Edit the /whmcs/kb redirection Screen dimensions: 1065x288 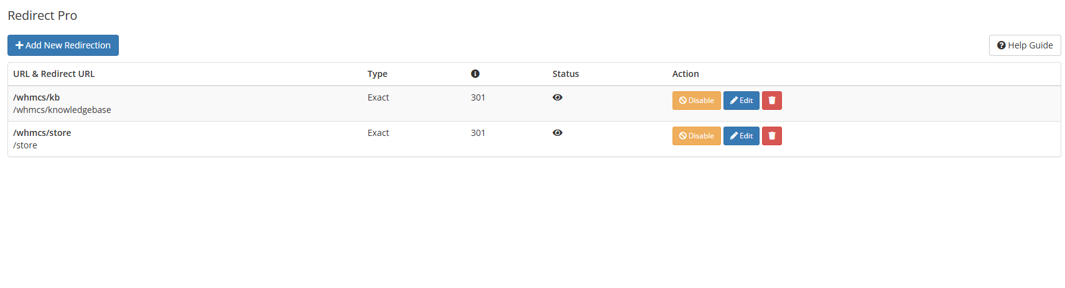pyautogui.click(x=742, y=101)
